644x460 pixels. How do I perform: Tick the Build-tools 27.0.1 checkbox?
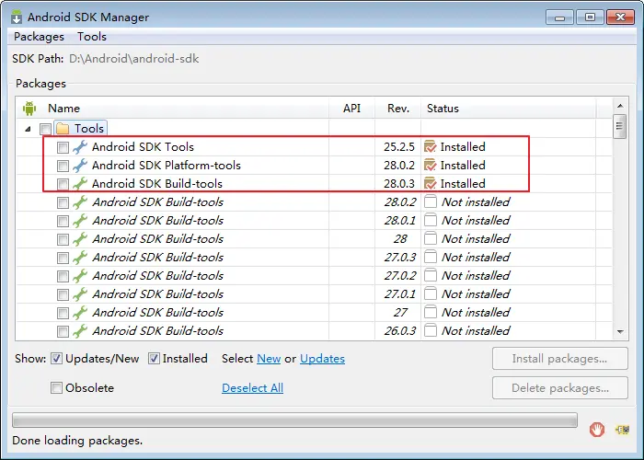[63, 295]
